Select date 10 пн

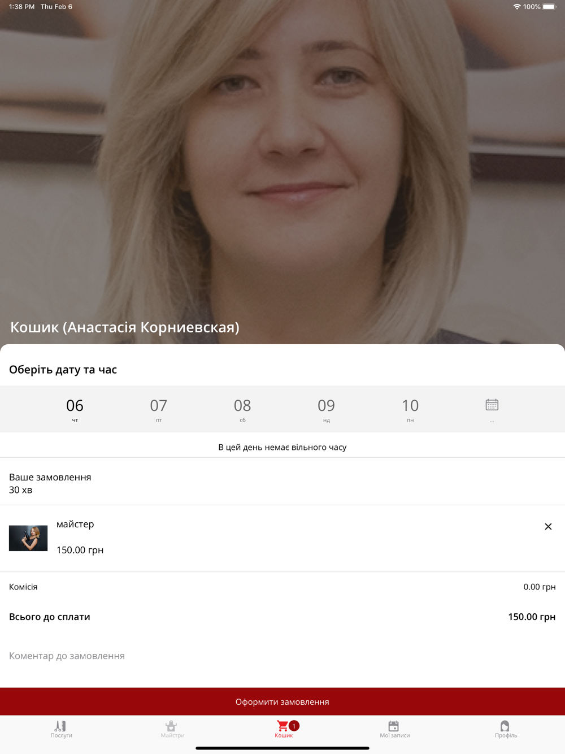(x=410, y=410)
